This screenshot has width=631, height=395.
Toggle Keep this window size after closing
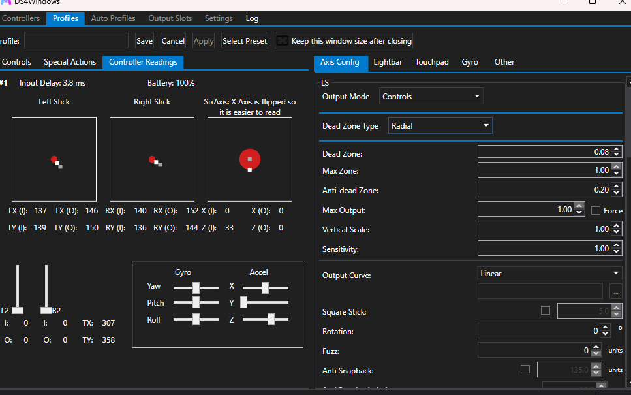(283, 41)
